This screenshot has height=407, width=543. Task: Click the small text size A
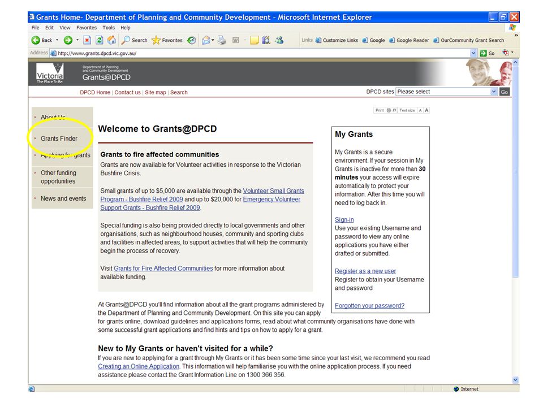pos(420,110)
